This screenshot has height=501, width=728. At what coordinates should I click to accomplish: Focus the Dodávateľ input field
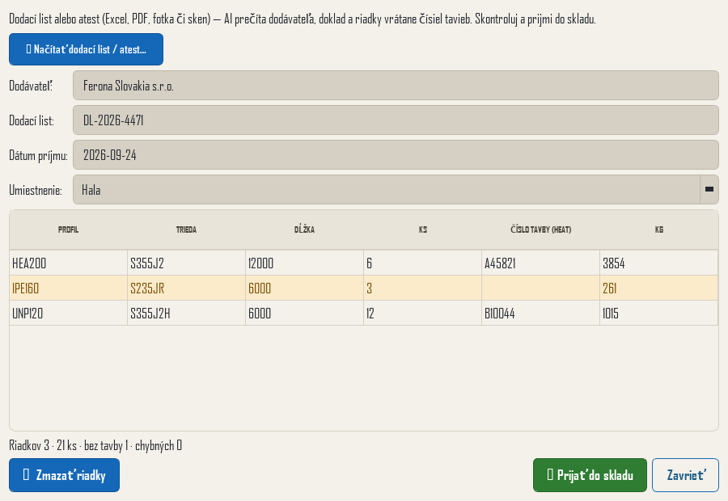(x=396, y=86)
